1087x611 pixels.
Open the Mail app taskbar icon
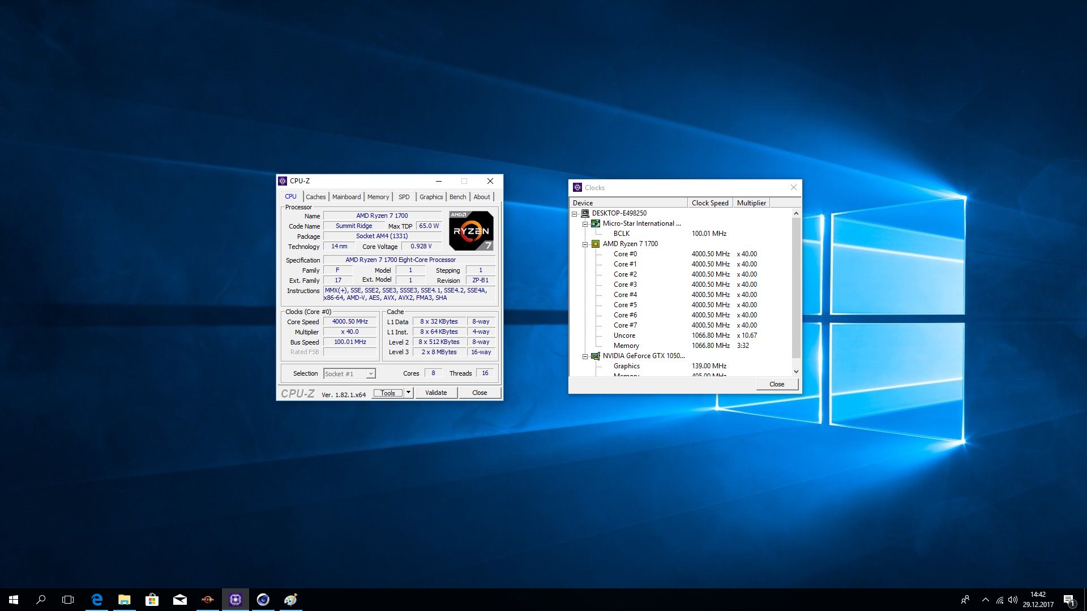(180, 600)
